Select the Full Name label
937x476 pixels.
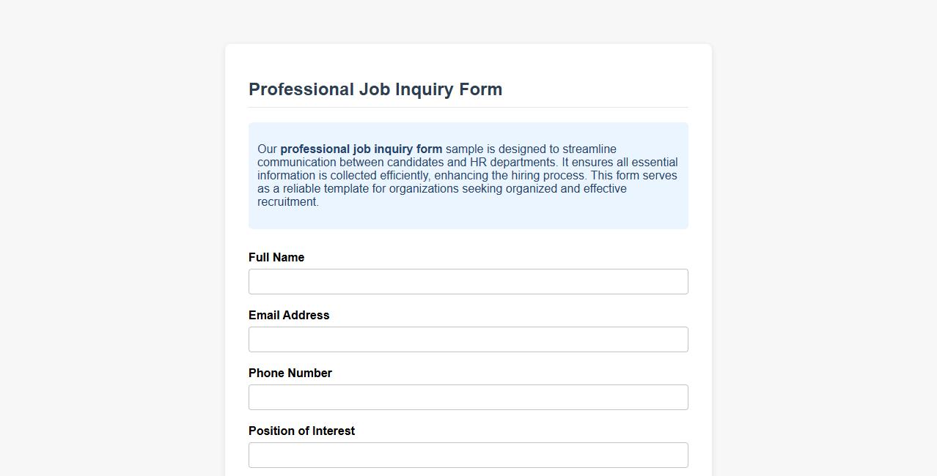(276, 257)
